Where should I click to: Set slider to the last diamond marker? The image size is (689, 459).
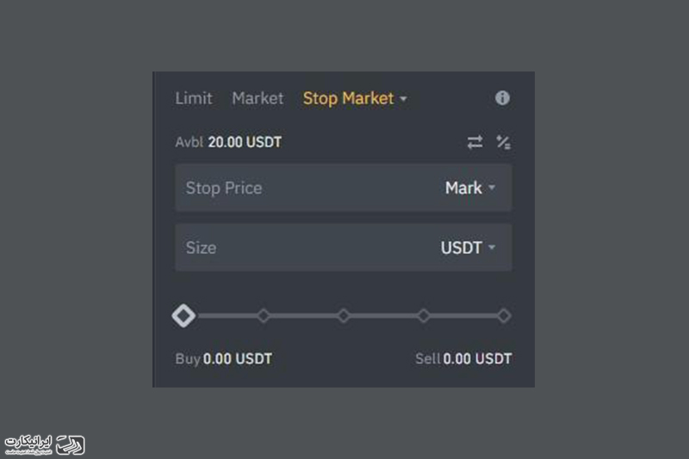pyautogui.click(x=504, y=315)
